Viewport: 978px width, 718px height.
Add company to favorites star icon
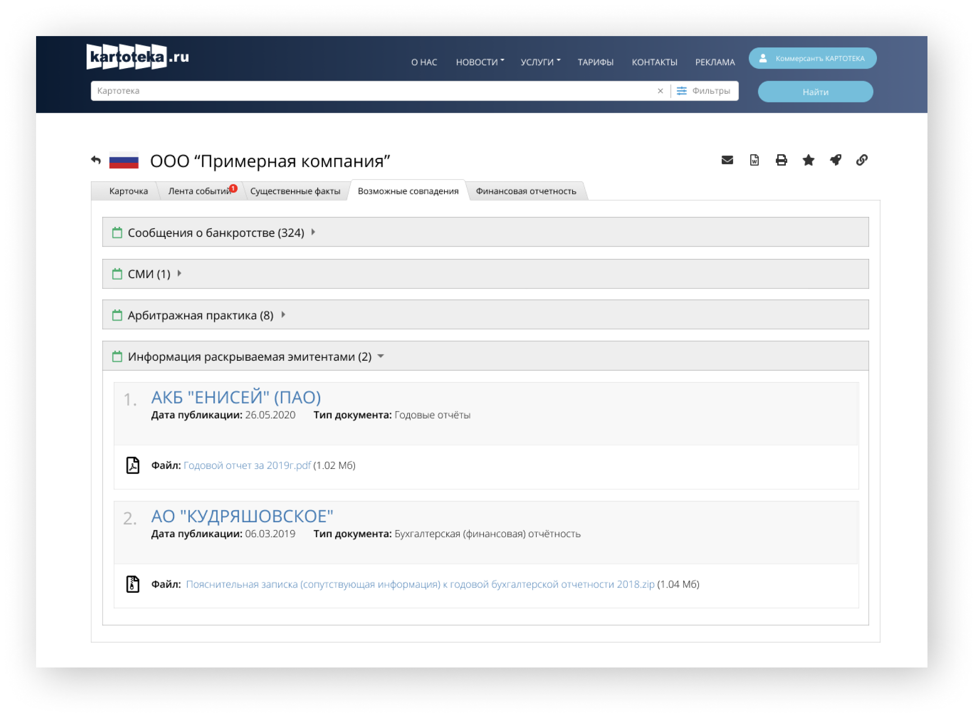coord(808,160)
